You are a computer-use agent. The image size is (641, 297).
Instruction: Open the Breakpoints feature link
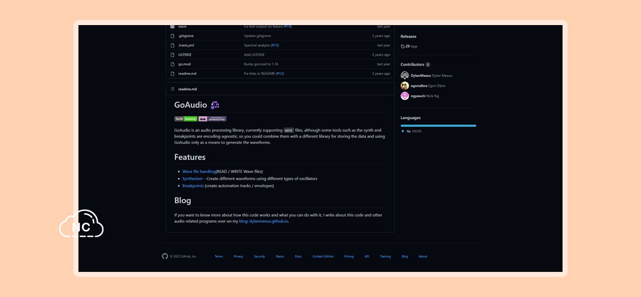(193, 186)
